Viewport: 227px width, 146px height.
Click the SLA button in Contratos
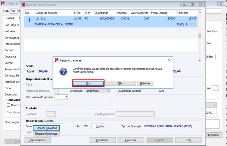(x=12, y=141)
